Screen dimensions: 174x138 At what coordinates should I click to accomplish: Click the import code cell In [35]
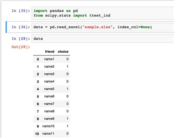[103, 13]
